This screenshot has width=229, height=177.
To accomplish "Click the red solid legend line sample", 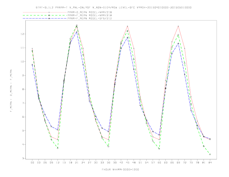I will click(45, 12).
